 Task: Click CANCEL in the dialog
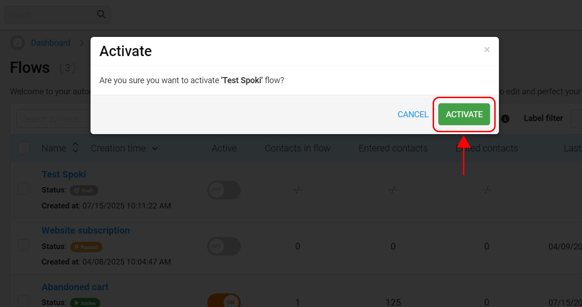(x=413, y=114)
